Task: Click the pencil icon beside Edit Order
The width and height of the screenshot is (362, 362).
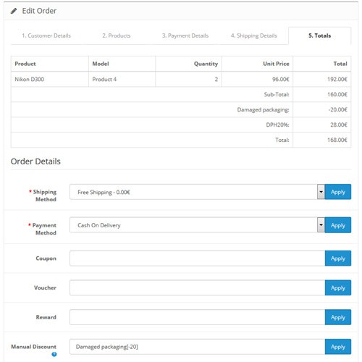Action: [x=14, y=11]
